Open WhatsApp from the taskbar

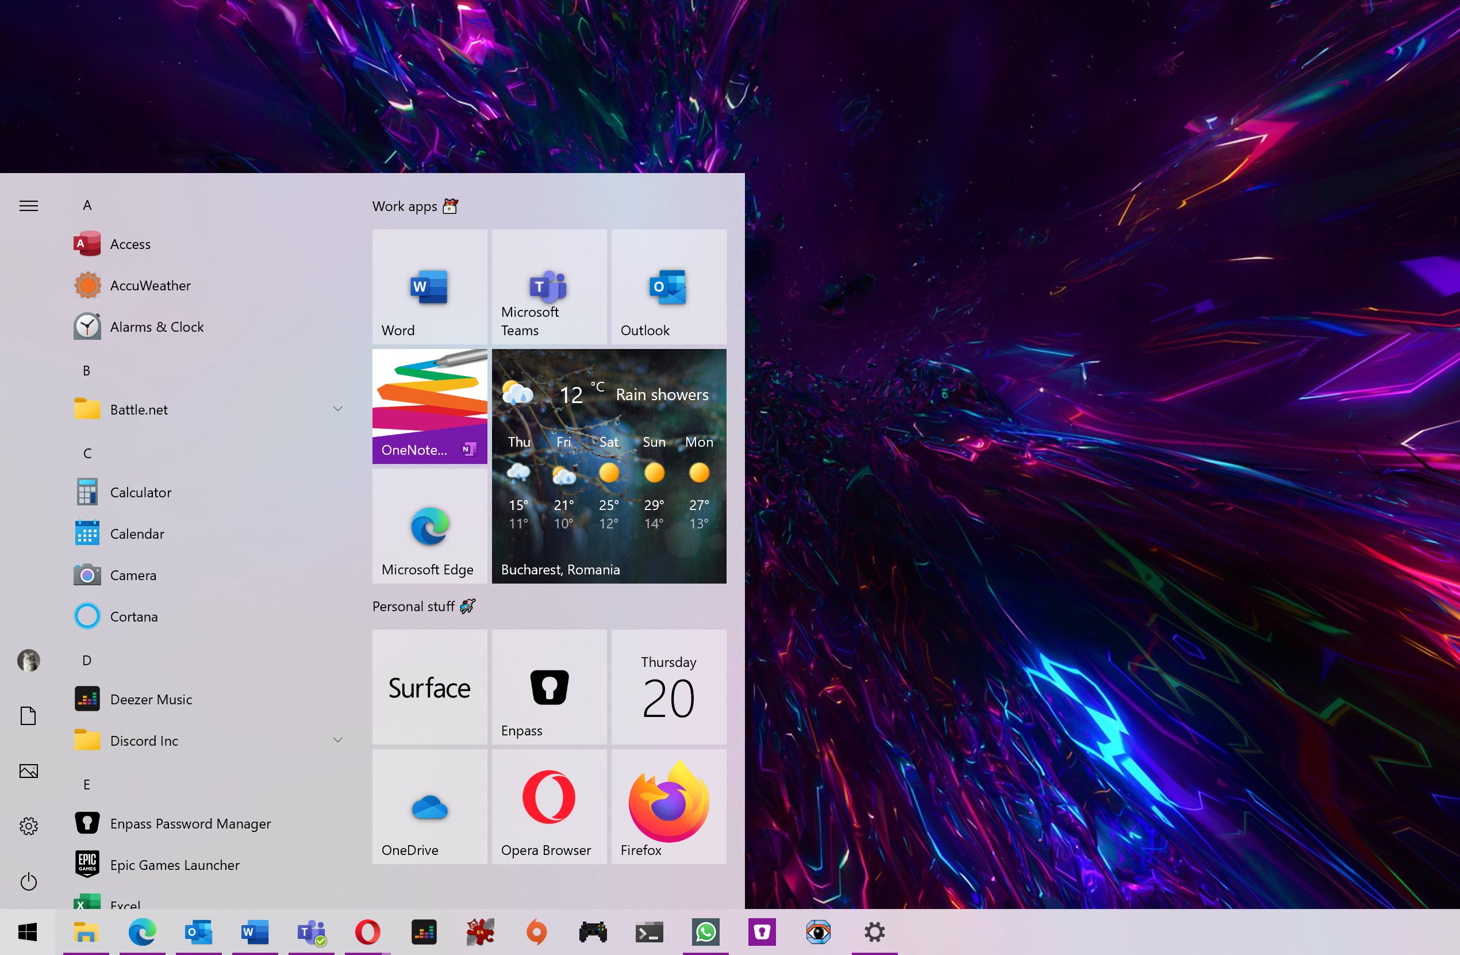tap(706, 933)
